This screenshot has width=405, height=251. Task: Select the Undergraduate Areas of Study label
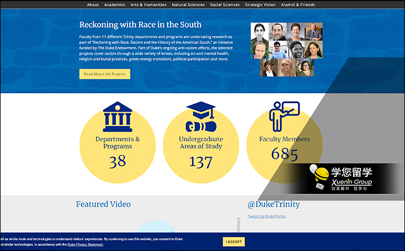(x=201, y=142)
